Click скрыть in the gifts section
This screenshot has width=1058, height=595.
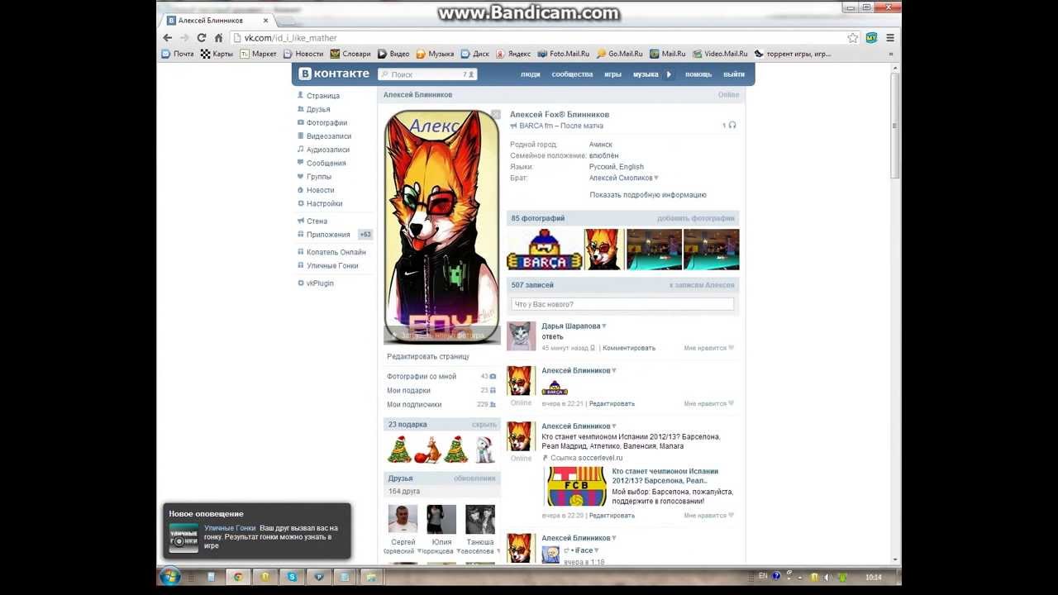point(484,425)
